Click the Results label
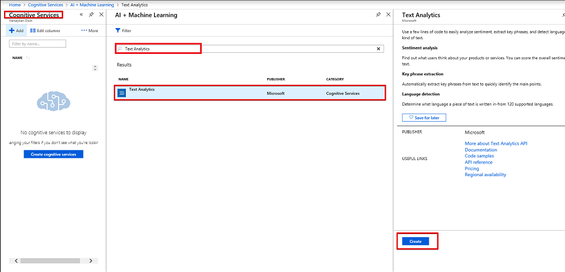Image resolution: width=565 pixels, height=272 pixels. [124, 65]
